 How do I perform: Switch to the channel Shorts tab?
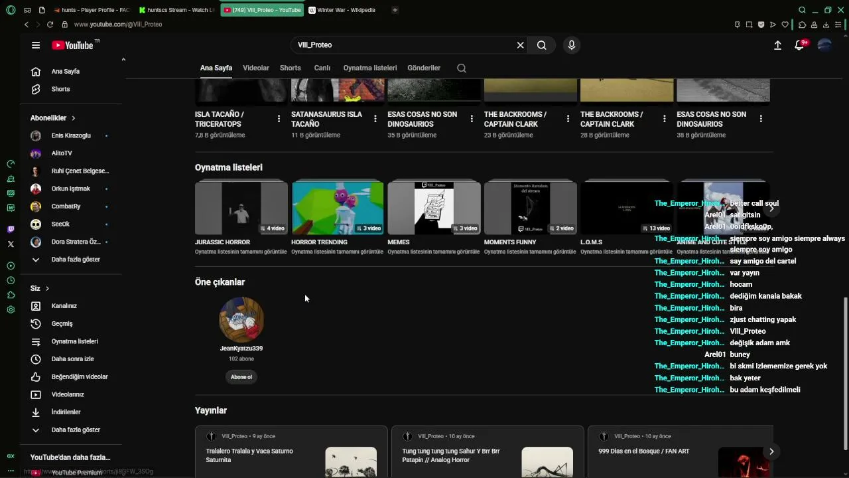291,68
